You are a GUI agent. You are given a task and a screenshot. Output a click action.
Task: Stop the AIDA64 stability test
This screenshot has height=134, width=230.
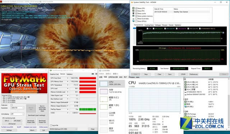pos(146,74)
